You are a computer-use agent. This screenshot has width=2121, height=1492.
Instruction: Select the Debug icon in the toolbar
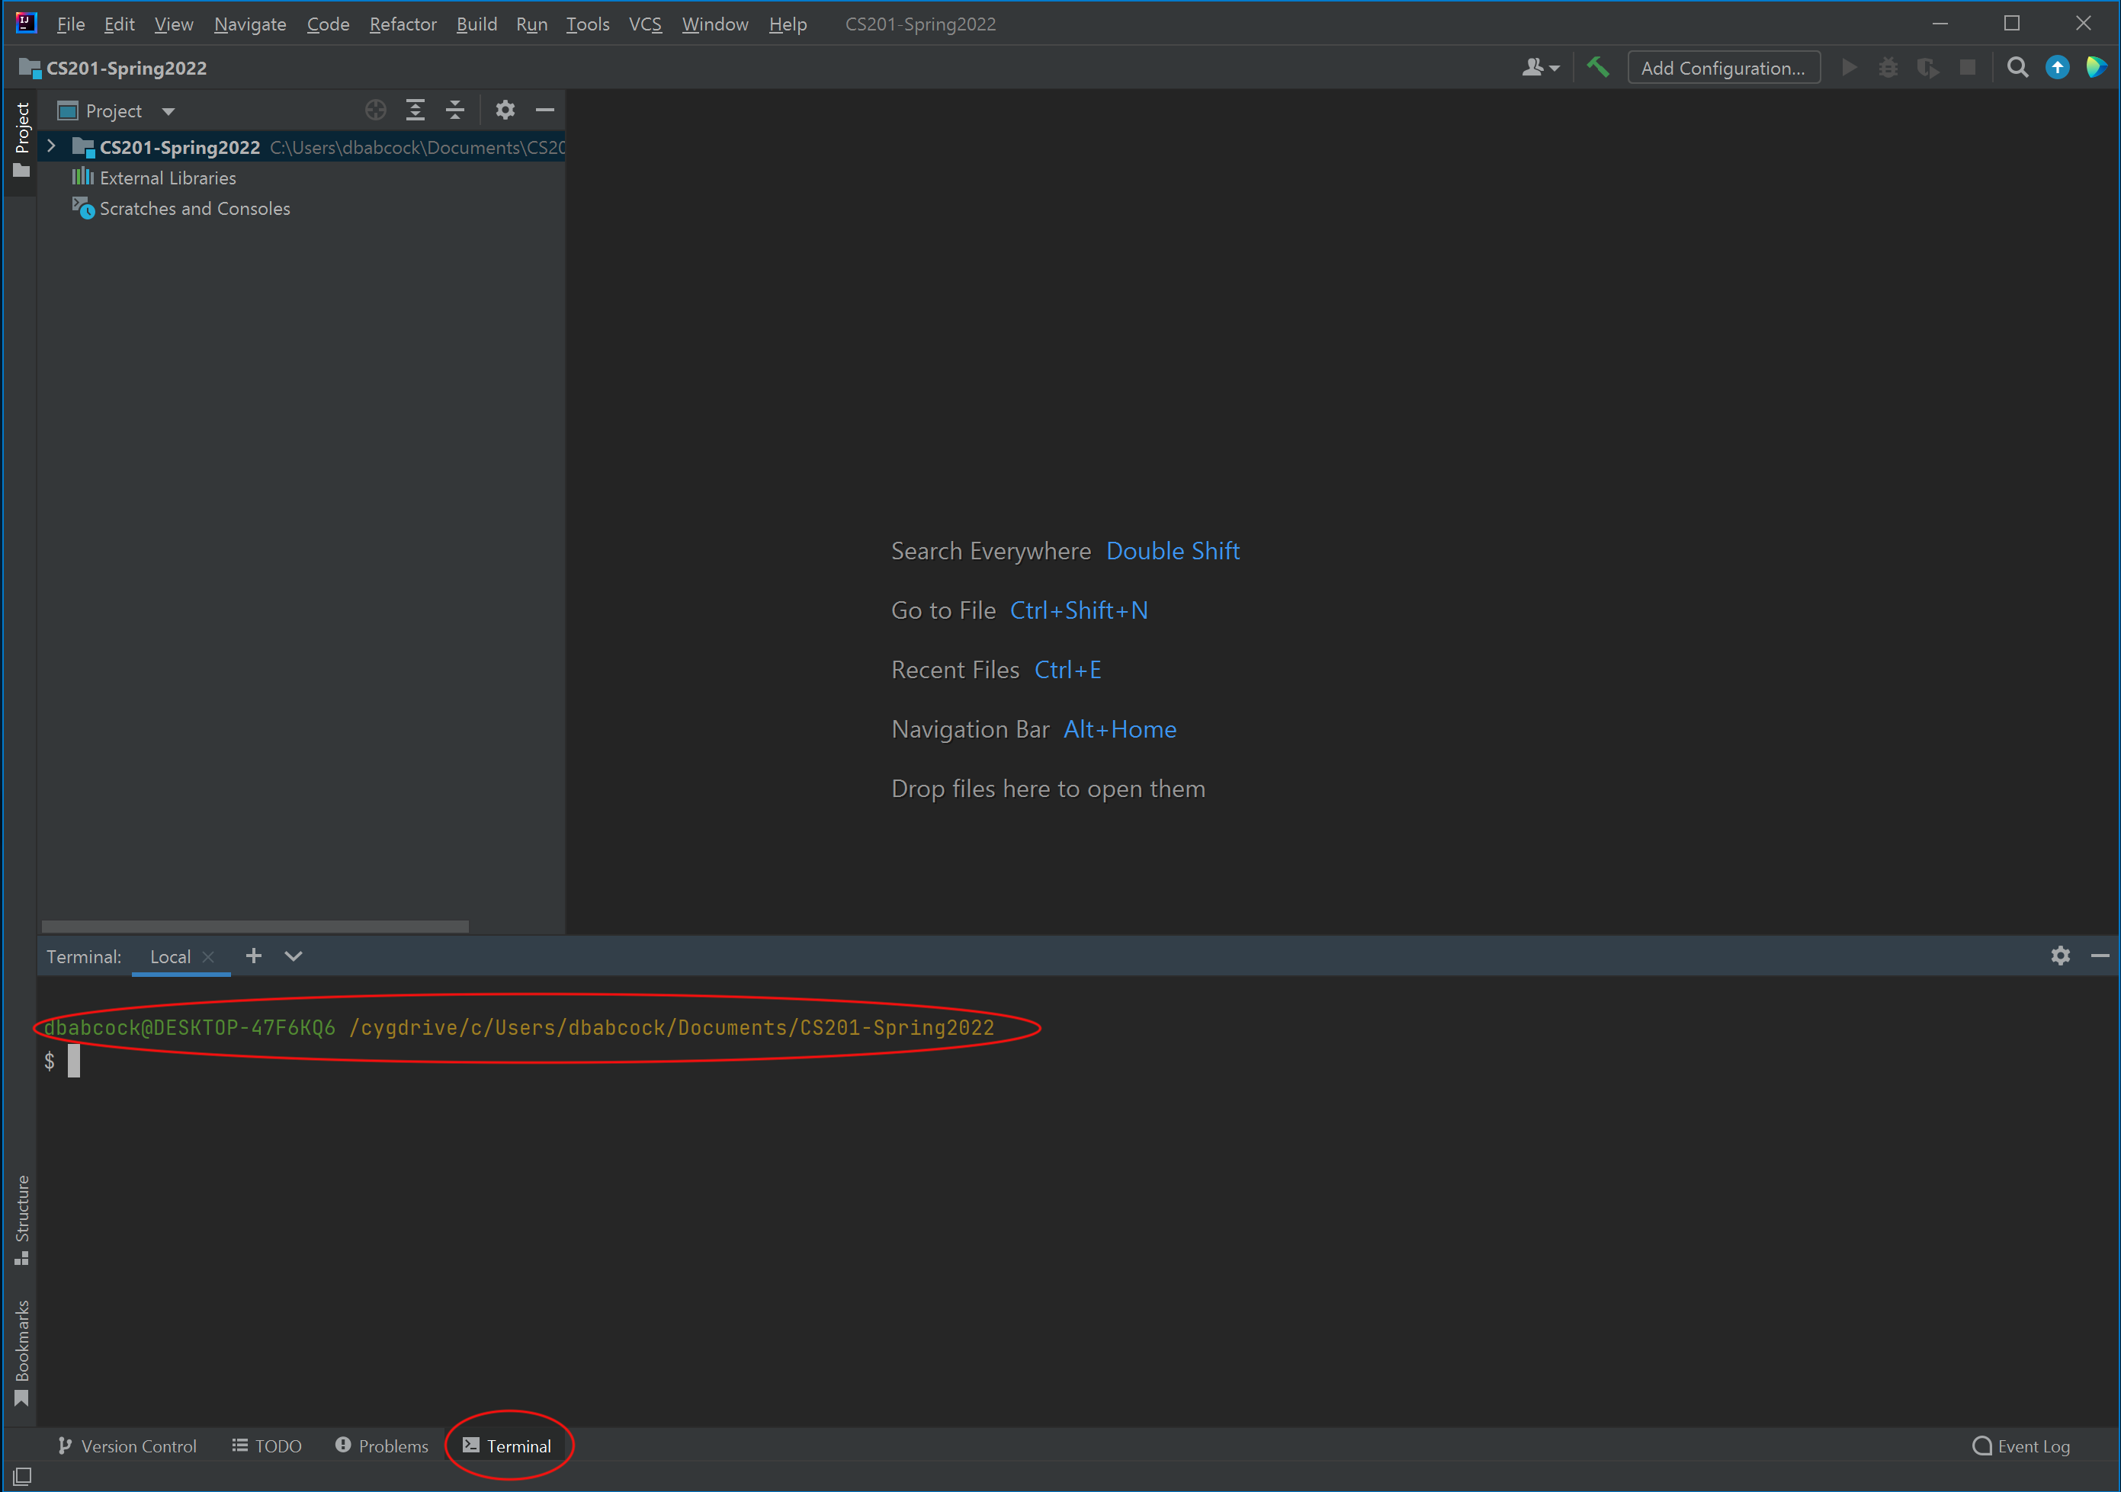tap(1888, 66)
